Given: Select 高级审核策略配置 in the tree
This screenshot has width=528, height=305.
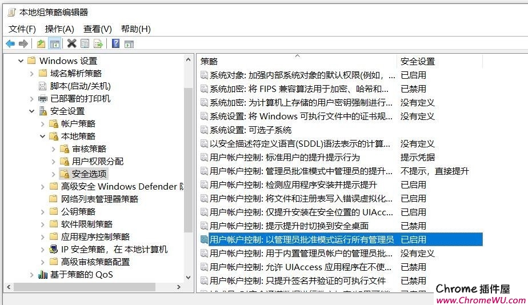Looking at the screenshot, I should [x=95, y=262].
